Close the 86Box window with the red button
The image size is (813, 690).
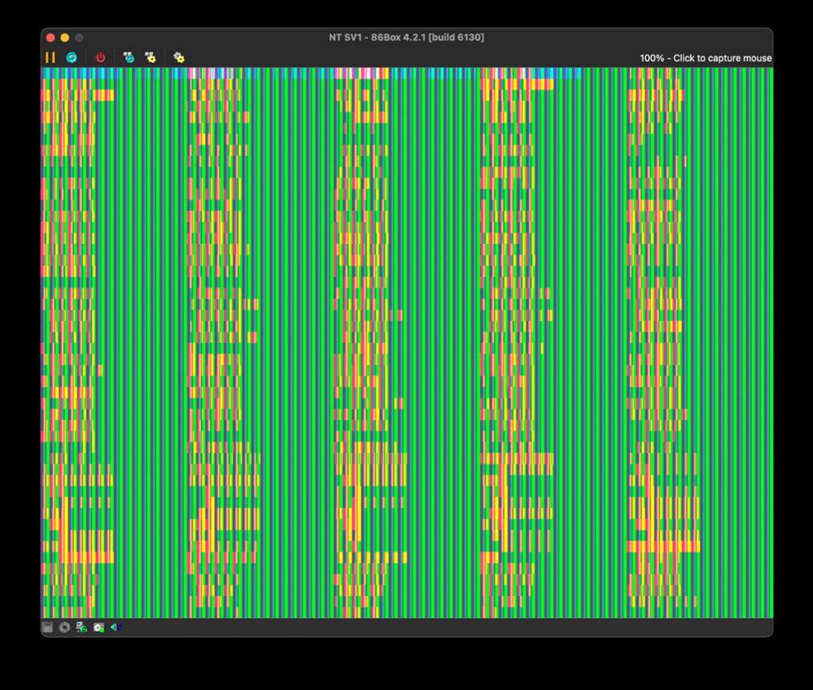click(x=50, y=37)
